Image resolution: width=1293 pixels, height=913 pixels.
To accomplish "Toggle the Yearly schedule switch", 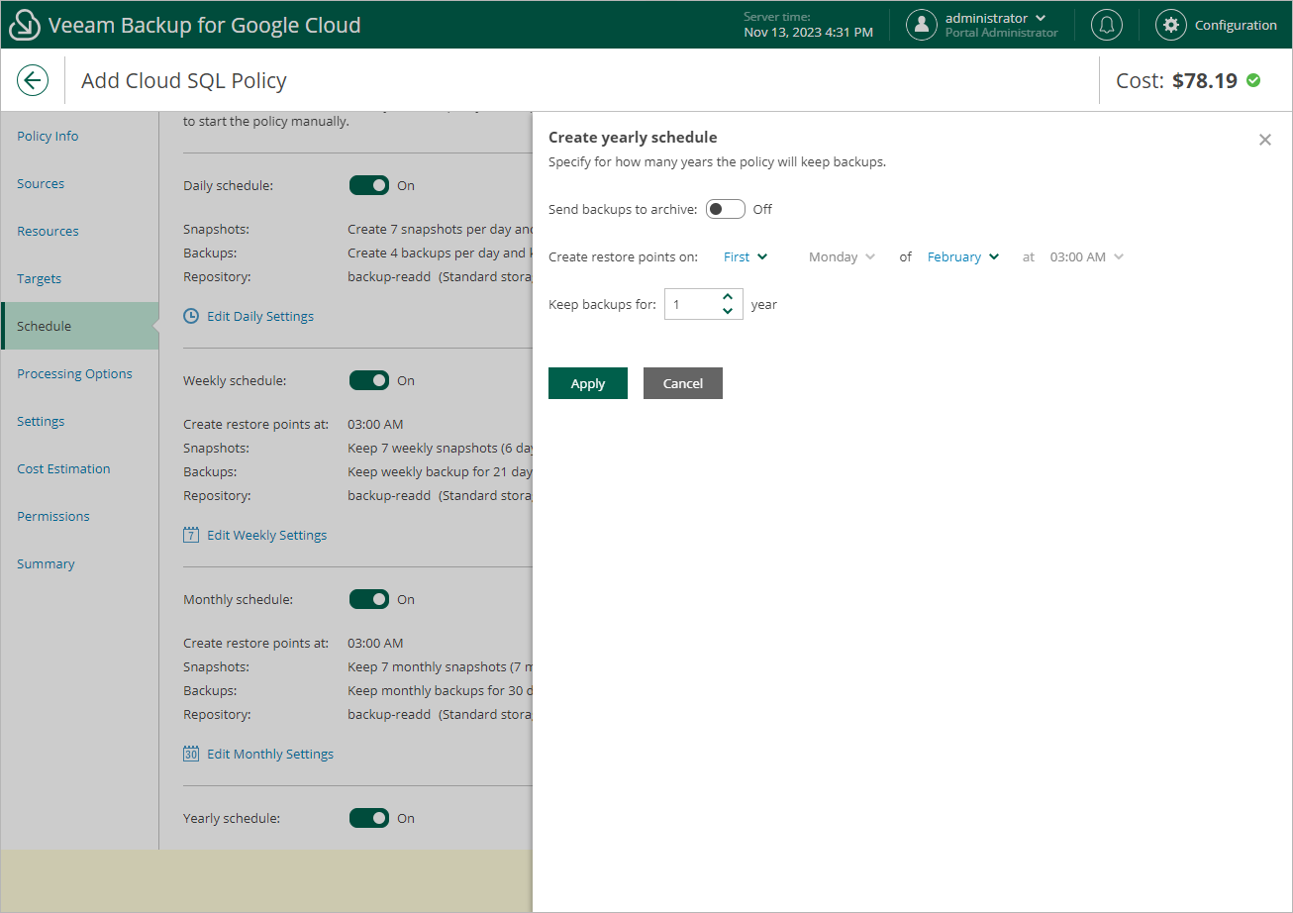I will click(x=369, y=818).
